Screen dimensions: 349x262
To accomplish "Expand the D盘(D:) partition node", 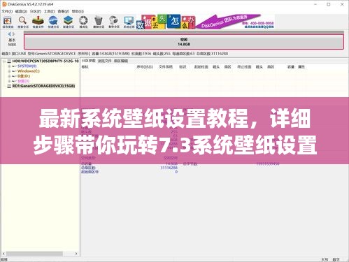I will (x=9, y=76).
